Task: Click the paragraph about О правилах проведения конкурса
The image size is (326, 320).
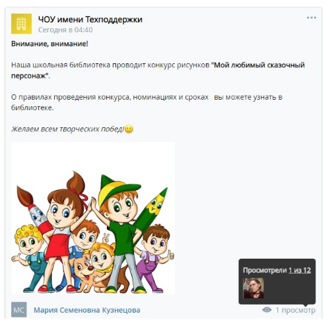Action: pyautogui.click(x=147, y=102)
